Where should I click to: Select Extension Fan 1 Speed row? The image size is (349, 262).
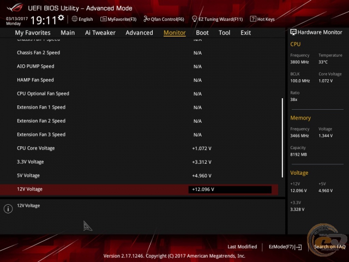coord(139,108)
